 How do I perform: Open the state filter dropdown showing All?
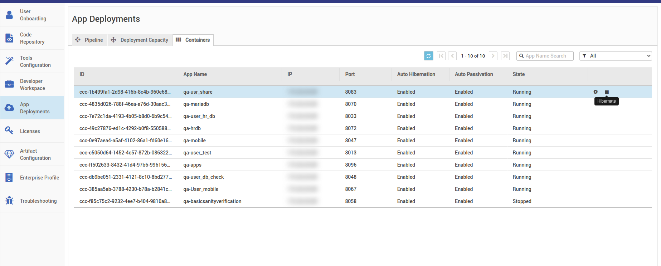[616, 56]
